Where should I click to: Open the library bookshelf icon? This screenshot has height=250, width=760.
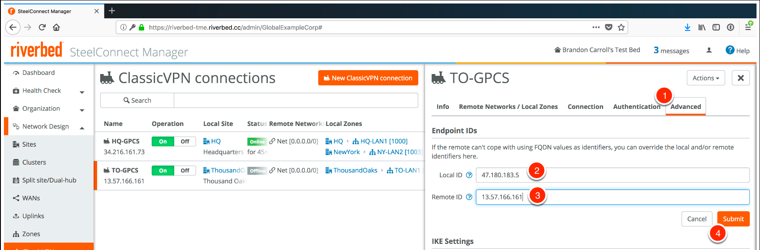[x=702, y=27]
